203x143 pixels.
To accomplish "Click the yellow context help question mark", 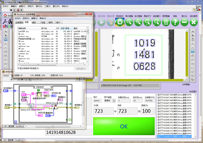I will (194, 10).
